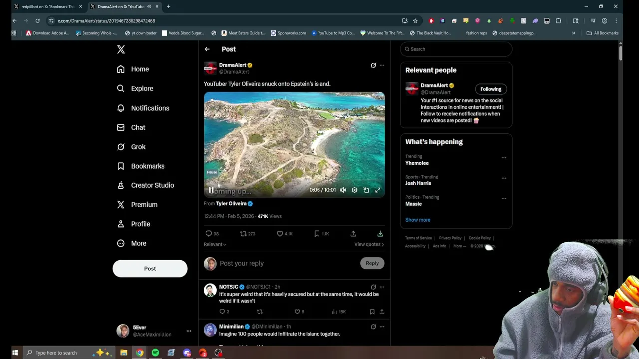The width and height of the screenshot is (639, 359).
Task: Click Grok icon on DramaAlert post
Action: tap(373, 65)
